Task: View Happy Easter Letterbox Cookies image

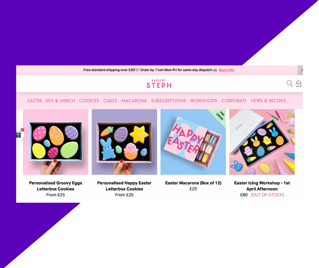Action: tap(124, 142)
